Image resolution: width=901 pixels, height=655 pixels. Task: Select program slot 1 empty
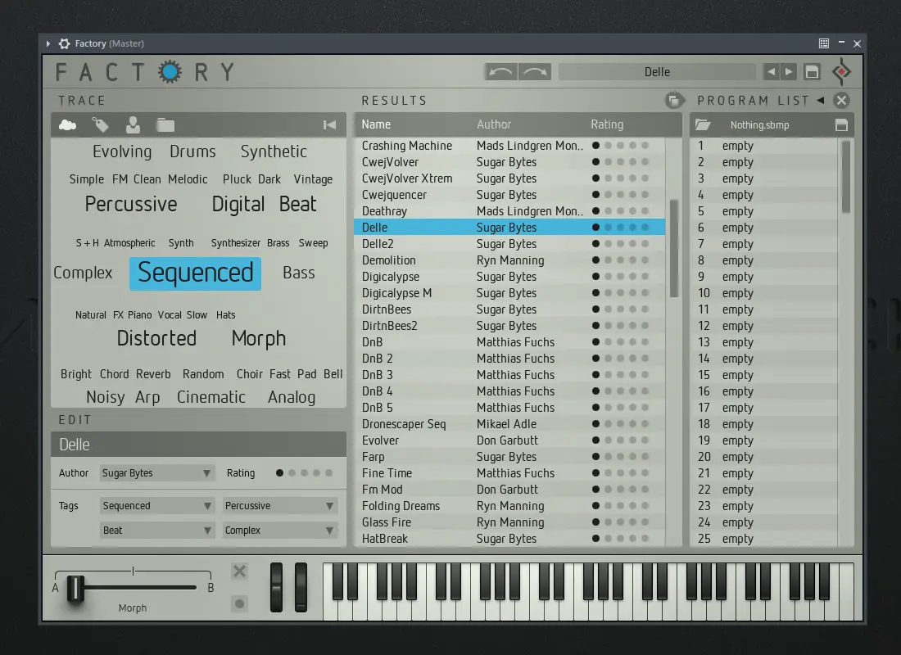pyautogui.click(x=764, y=146)
